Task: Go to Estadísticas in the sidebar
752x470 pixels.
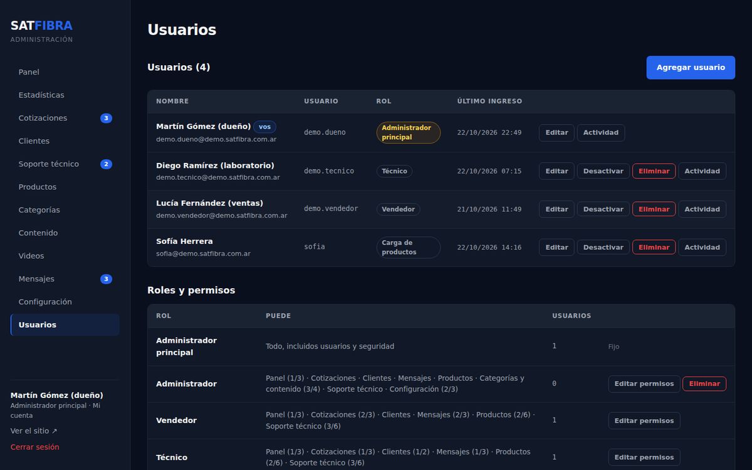Action: point(65,95)
